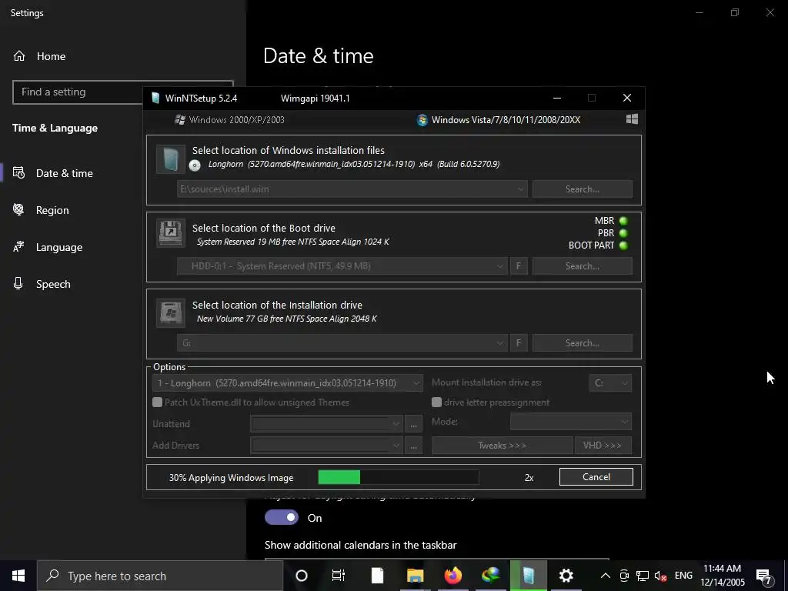Image resolution: width=788 pixels, height=591 pixels.
Task: Click the 2x speed indicator
Action: (x=529, y=478)
